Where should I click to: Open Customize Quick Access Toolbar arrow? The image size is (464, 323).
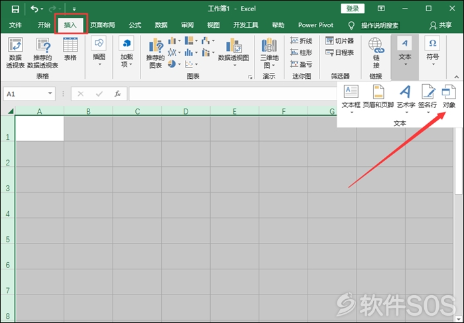tap(74, 9)
